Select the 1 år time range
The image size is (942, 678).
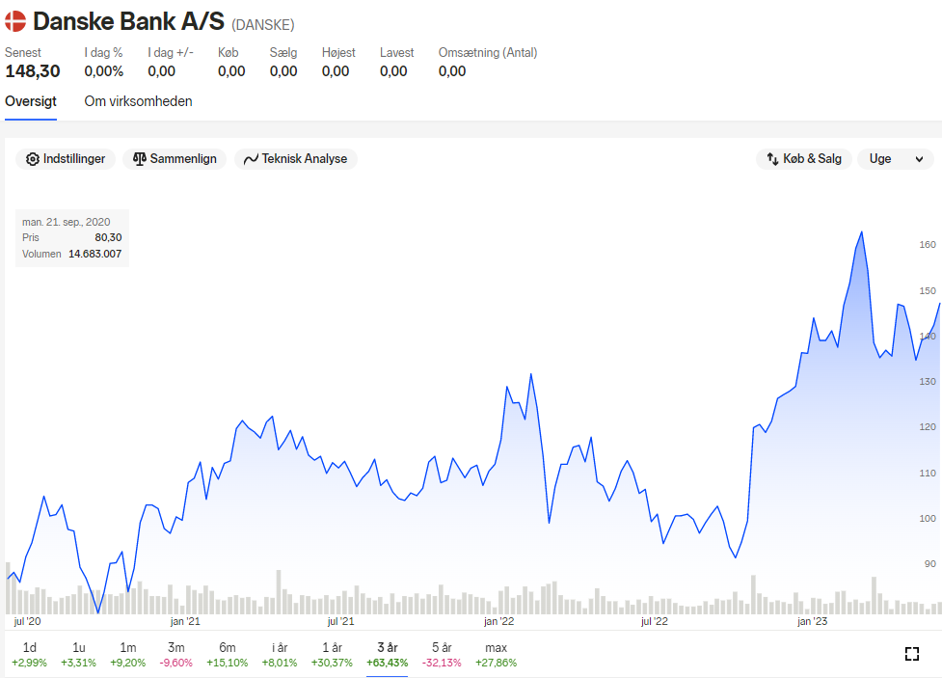point(332,655)
